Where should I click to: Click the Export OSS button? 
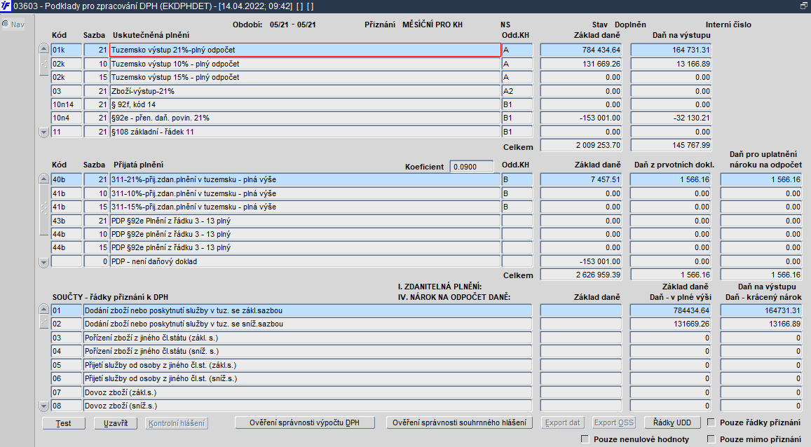click(x=614, y=422)
